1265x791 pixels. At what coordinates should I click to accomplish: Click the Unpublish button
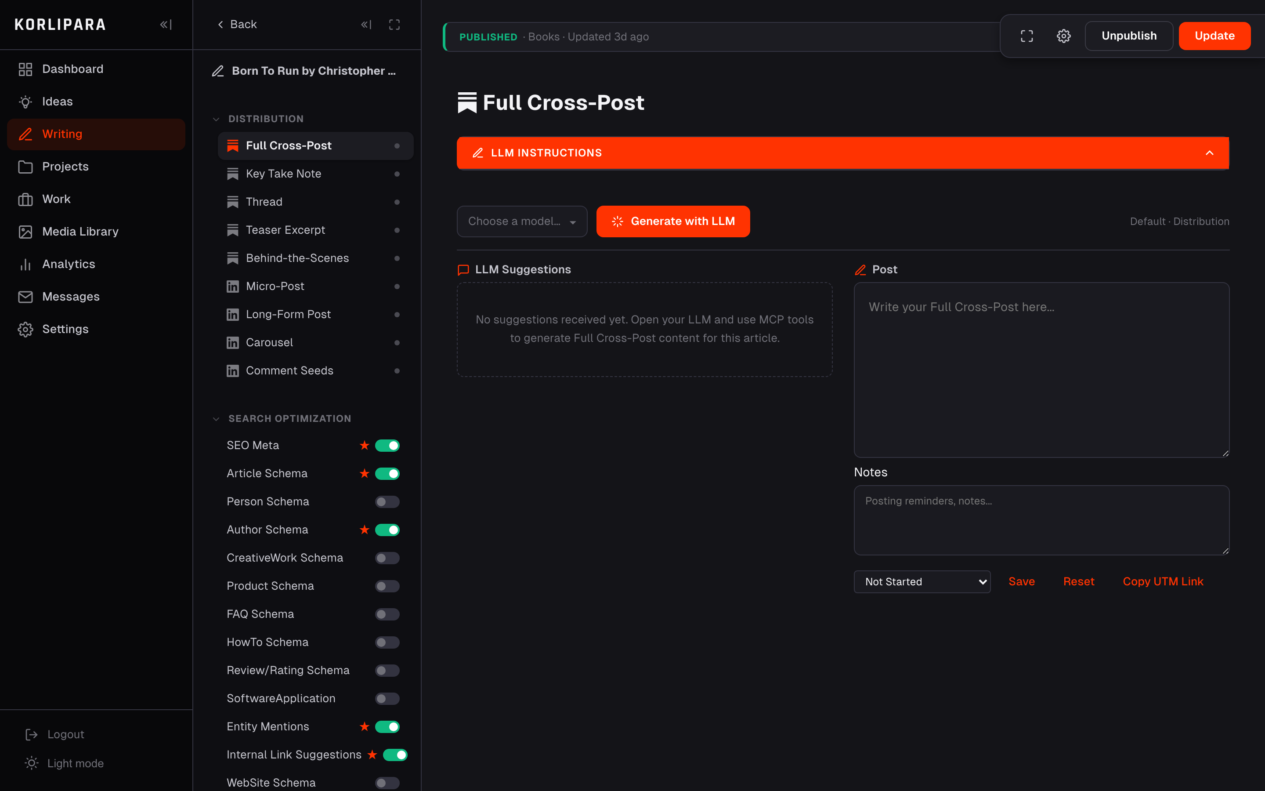pyautogui.click(x=1128, y=36)
